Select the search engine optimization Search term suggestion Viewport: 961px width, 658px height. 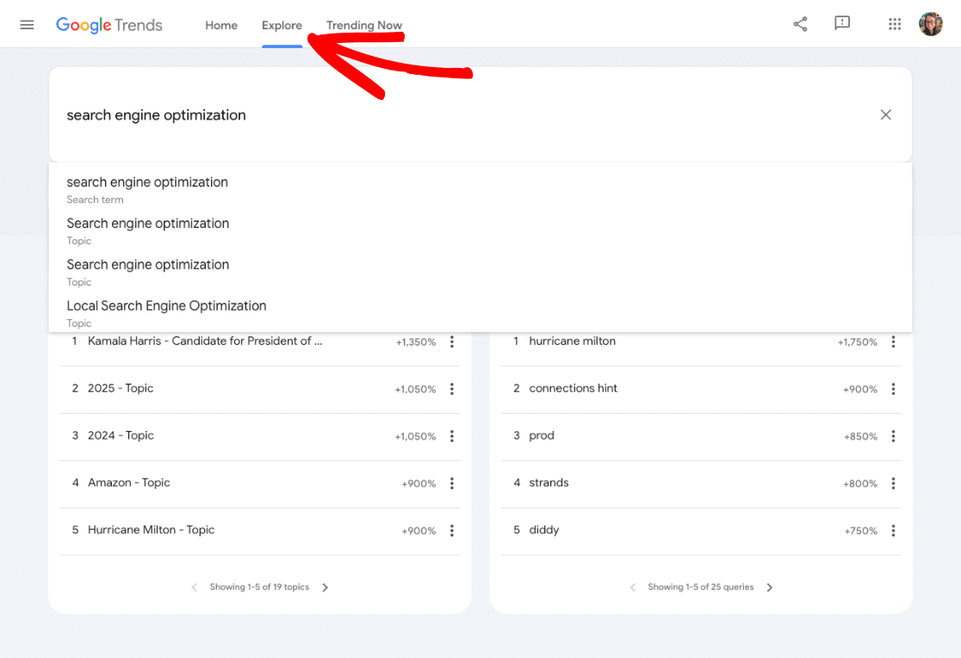[x=147, y=188]
